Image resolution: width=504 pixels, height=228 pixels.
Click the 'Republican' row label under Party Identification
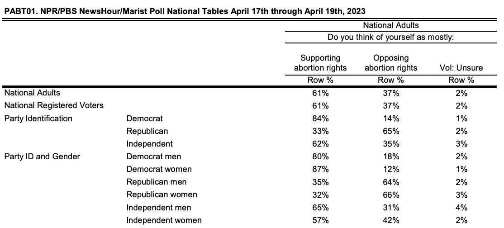pyautogui.click(x=147, y=131)
